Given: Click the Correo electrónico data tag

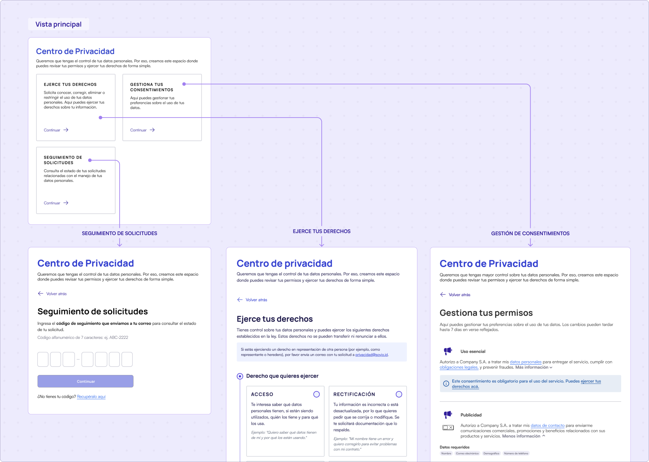Looking at the screenshot, I should (467, 453).
